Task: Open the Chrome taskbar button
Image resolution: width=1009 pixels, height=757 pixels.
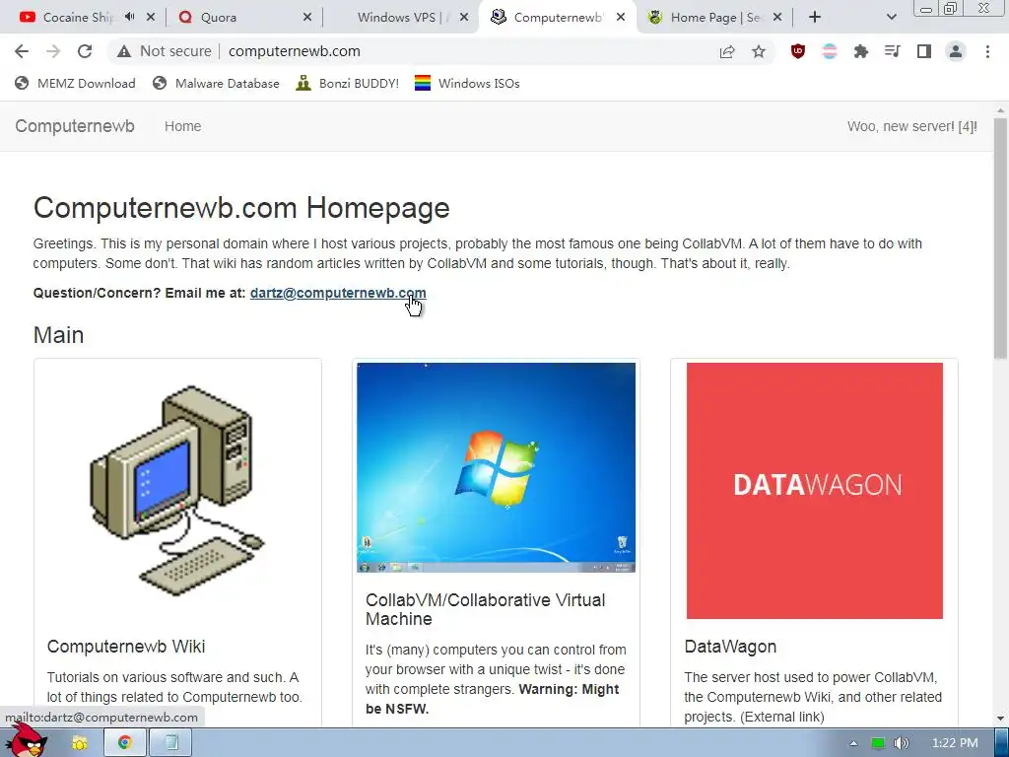Action: point(125,743)
